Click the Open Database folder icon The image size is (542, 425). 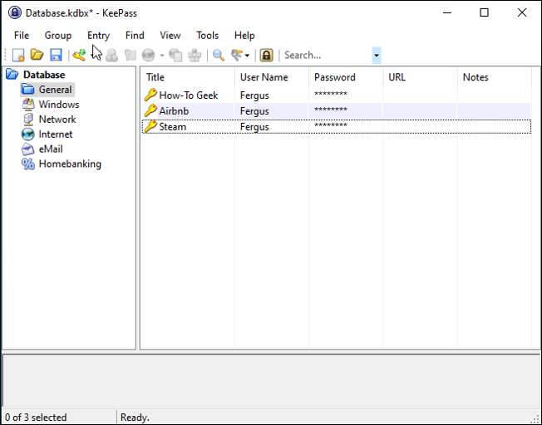pos(37,56)
